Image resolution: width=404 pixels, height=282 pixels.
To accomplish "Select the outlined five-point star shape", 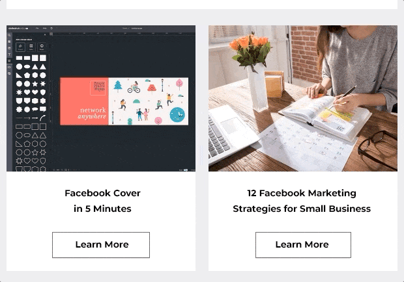I will click(35, 152).
